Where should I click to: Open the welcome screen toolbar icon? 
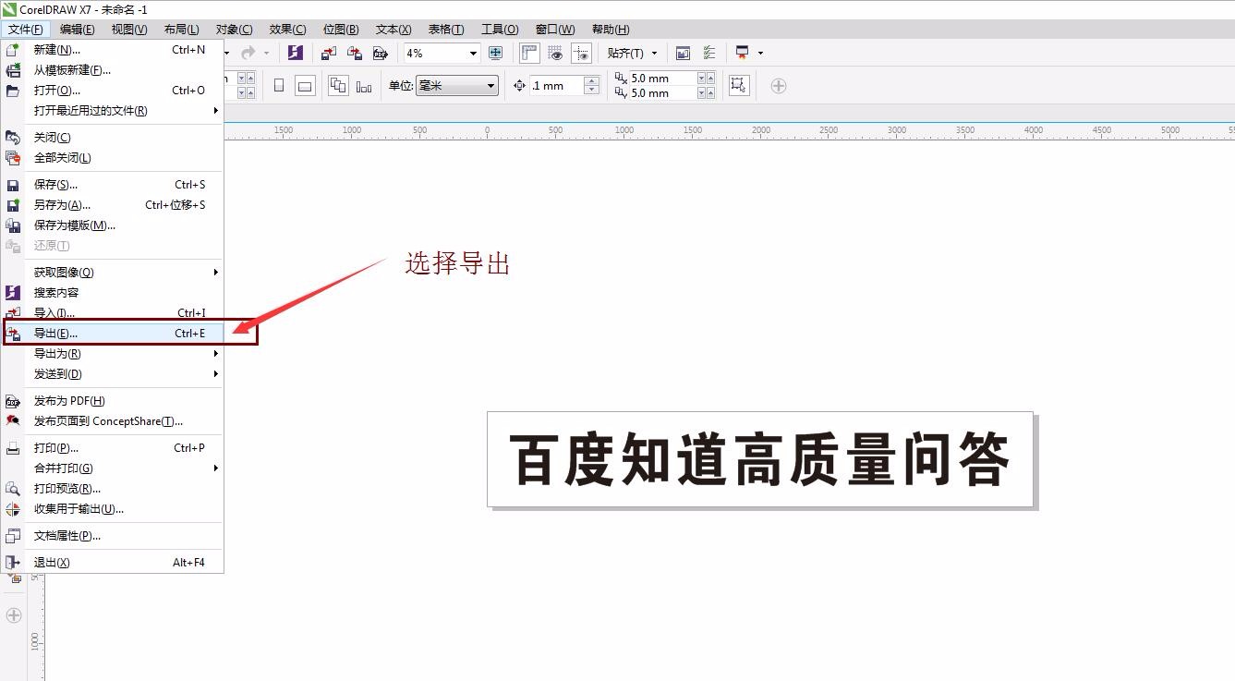[684, 53]
